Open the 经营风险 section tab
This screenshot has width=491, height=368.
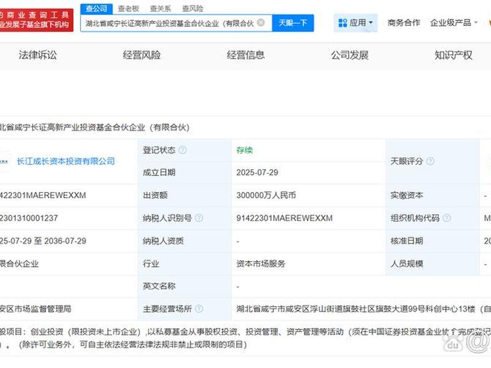142,55
